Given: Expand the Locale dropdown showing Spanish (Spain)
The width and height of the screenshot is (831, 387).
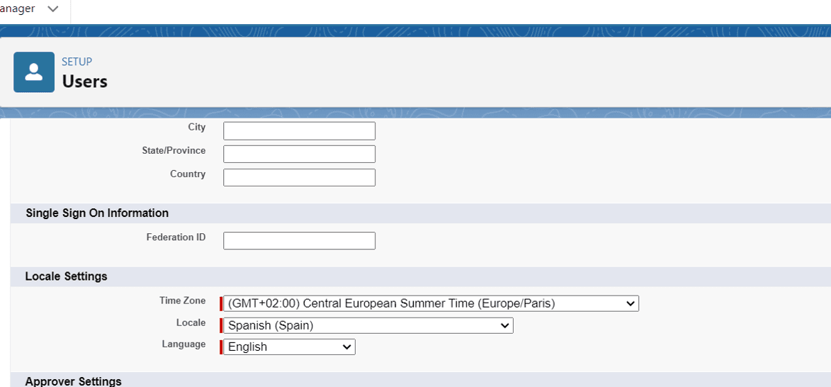Looking at the screenshot, I should 368,325.
